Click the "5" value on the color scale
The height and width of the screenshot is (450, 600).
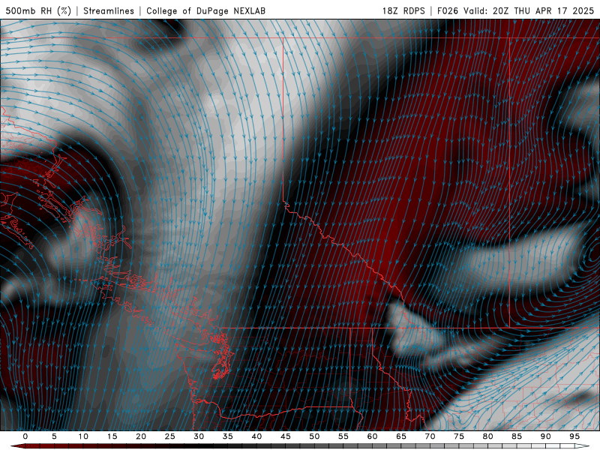point(54,436)
